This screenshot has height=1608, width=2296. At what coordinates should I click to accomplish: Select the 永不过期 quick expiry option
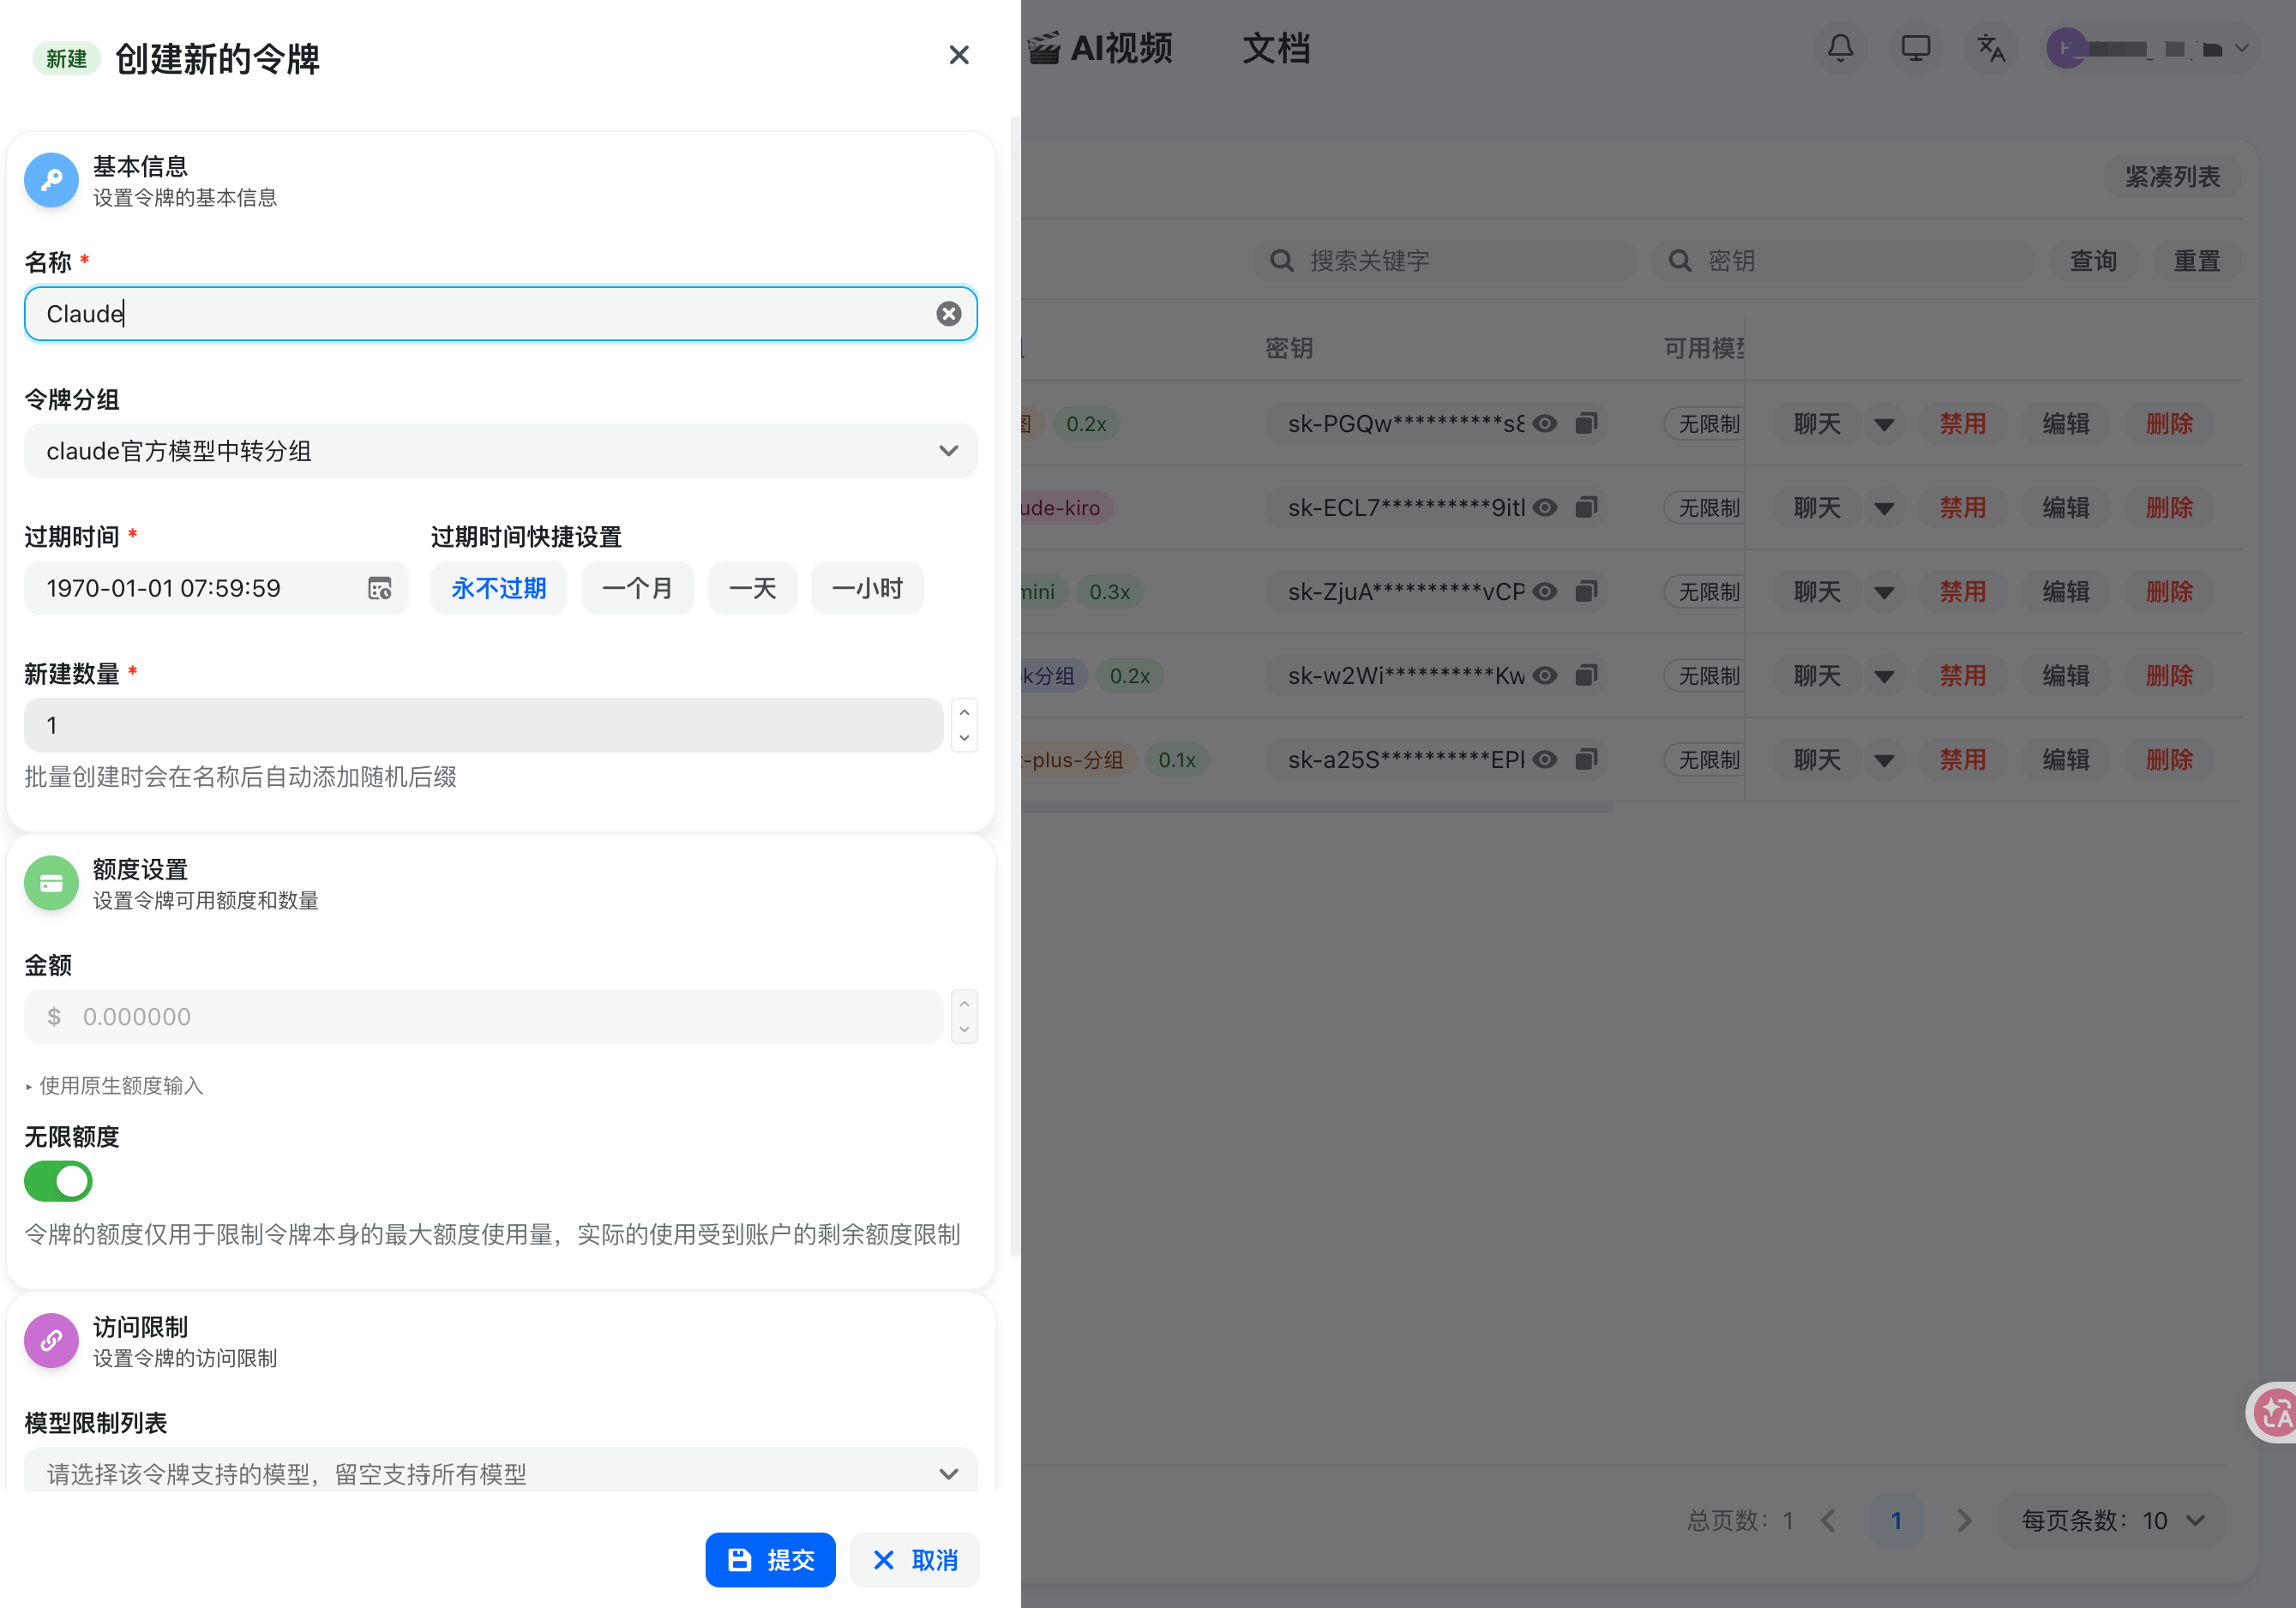pyautogui.click(x=498, y=588)
